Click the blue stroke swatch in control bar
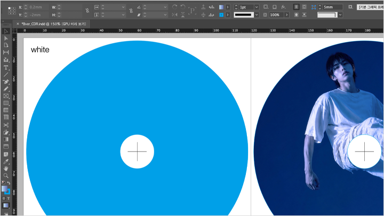 tap(221, 15)
